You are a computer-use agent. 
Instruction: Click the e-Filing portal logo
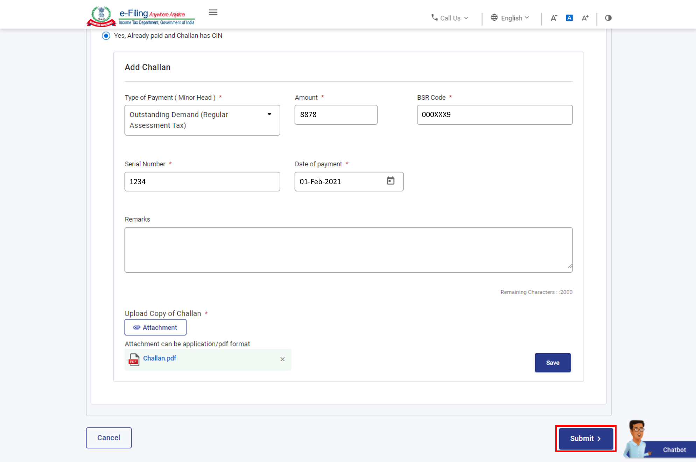(141, 16)
